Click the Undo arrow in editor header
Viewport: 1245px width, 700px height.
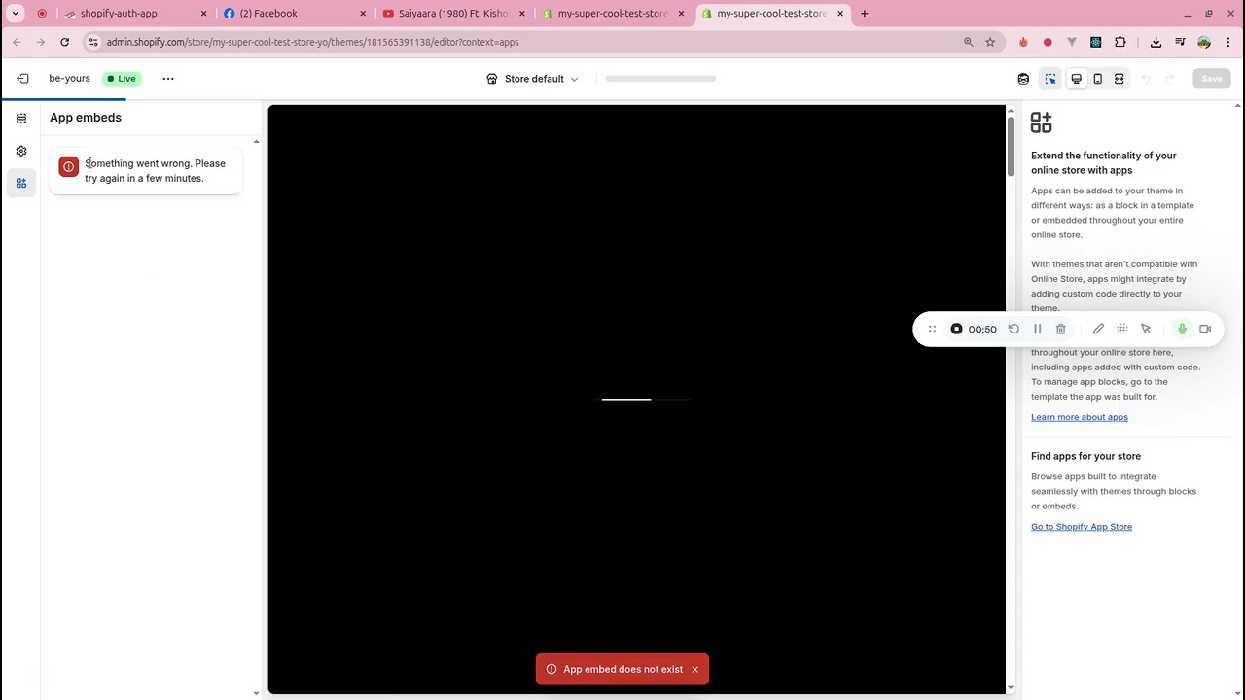tap(1146, 79)
